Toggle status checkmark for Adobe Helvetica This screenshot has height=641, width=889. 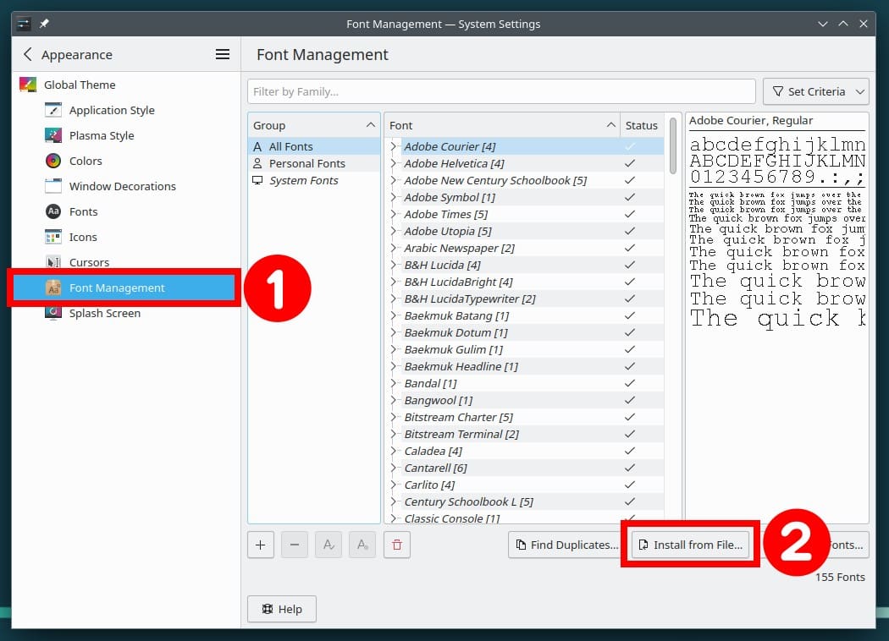pyautogui.click(x=629, y=163)
